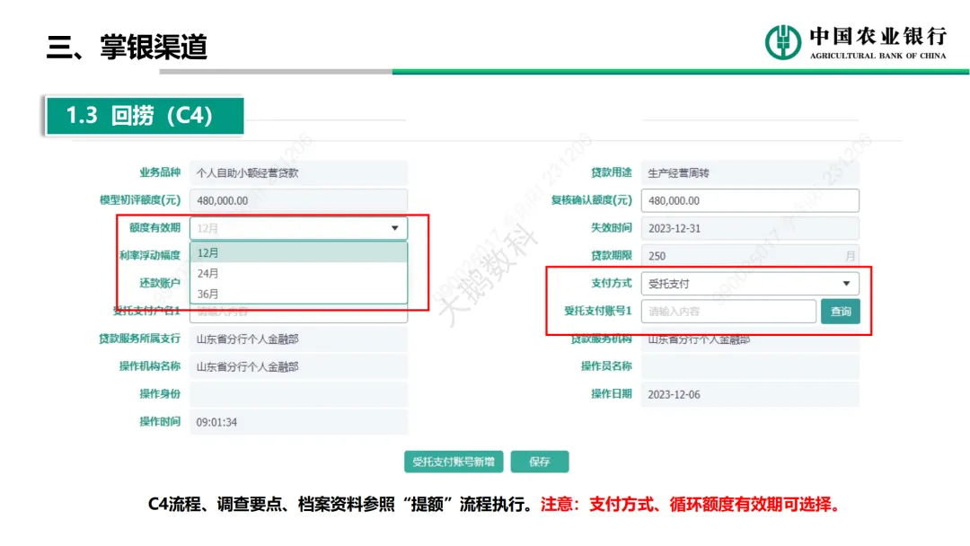
Task: Click the 受托支付账号1 input field
Action: click(727, 312)
